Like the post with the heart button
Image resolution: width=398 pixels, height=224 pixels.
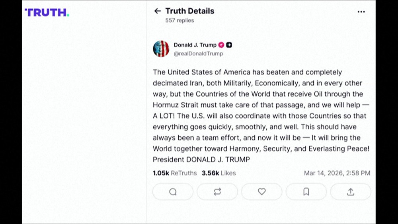261,192
